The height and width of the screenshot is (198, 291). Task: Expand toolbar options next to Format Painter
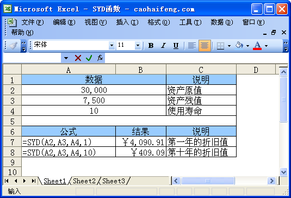tap(23, 46)
